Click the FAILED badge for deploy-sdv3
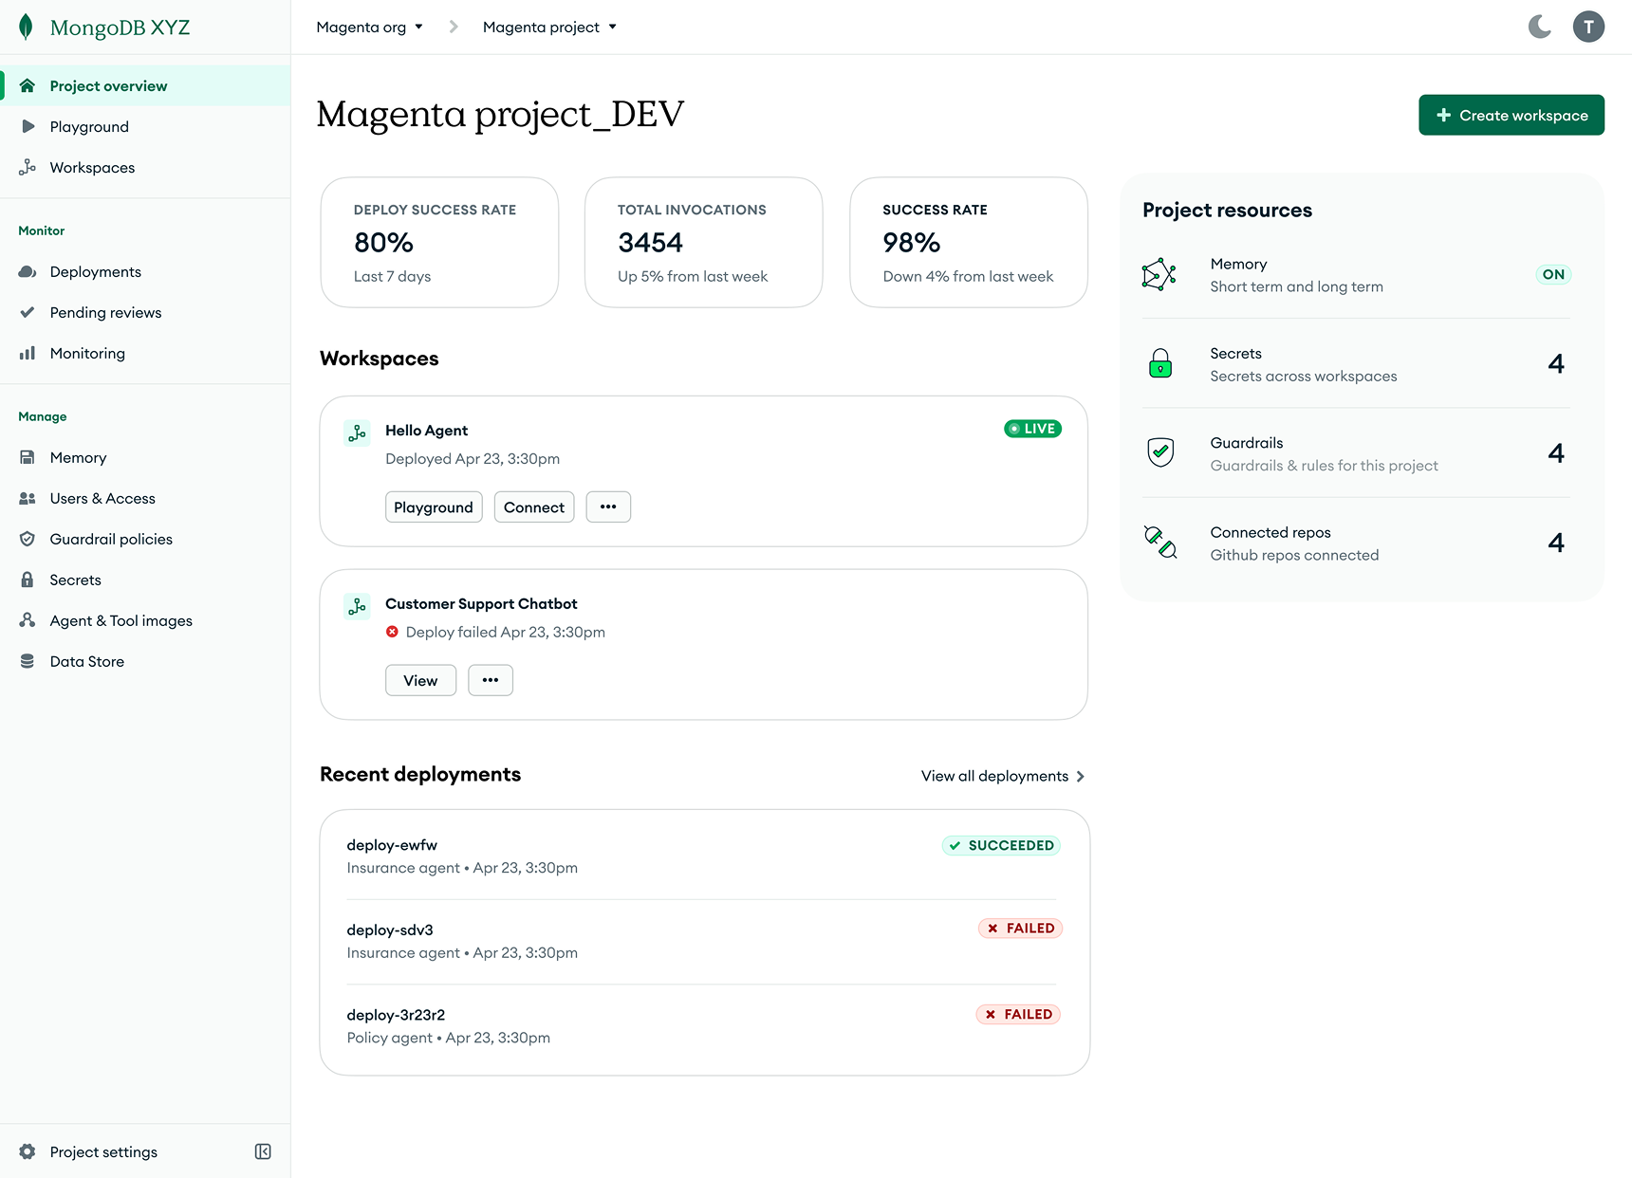This screenshot has height=1178, width=1632. click(1020, 928)
